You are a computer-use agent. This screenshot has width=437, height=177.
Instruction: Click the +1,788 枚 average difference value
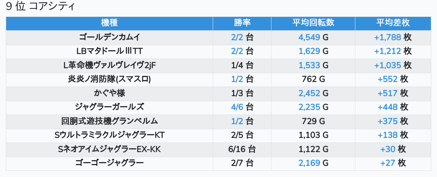click(393, 37)
